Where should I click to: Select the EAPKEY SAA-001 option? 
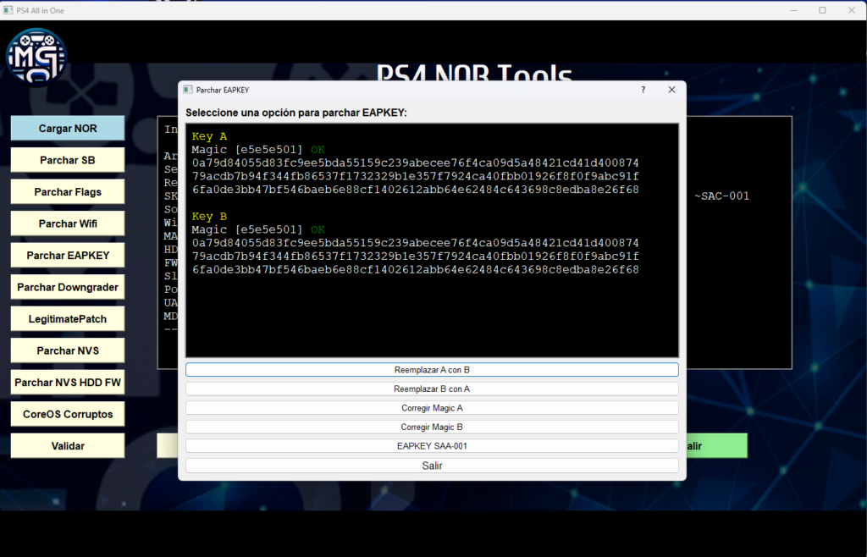tap(432, 446)
